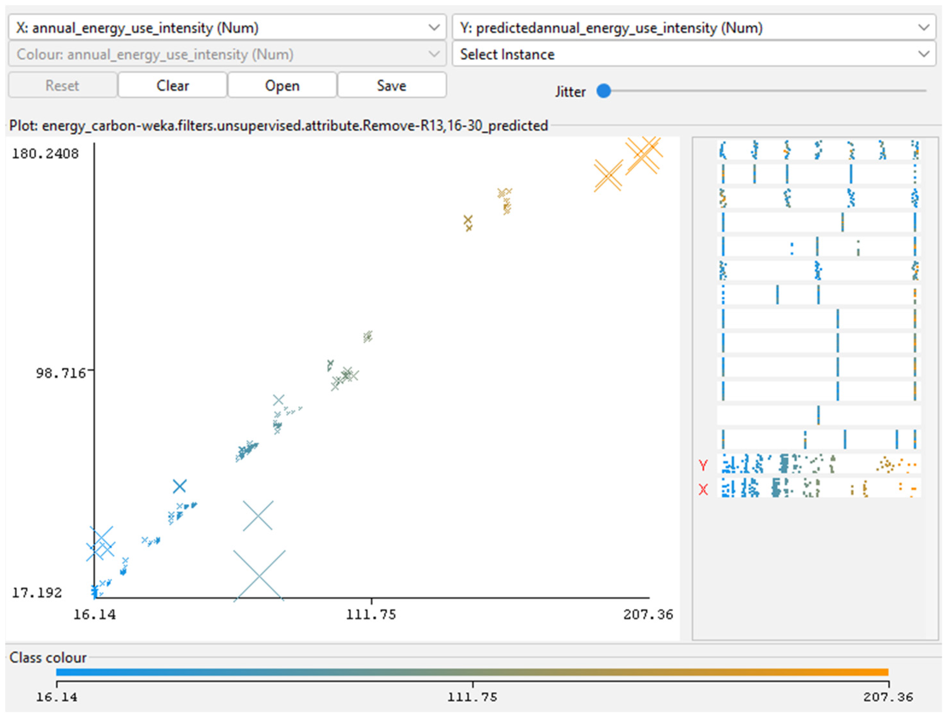This screenshot has width=947, height=718.
Task: Select the attribute strip marked X
Action: click(x=819, y=488)
